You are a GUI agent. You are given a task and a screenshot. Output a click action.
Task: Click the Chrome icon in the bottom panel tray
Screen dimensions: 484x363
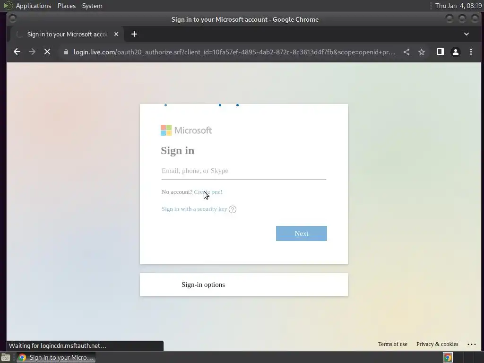(448, 357)
